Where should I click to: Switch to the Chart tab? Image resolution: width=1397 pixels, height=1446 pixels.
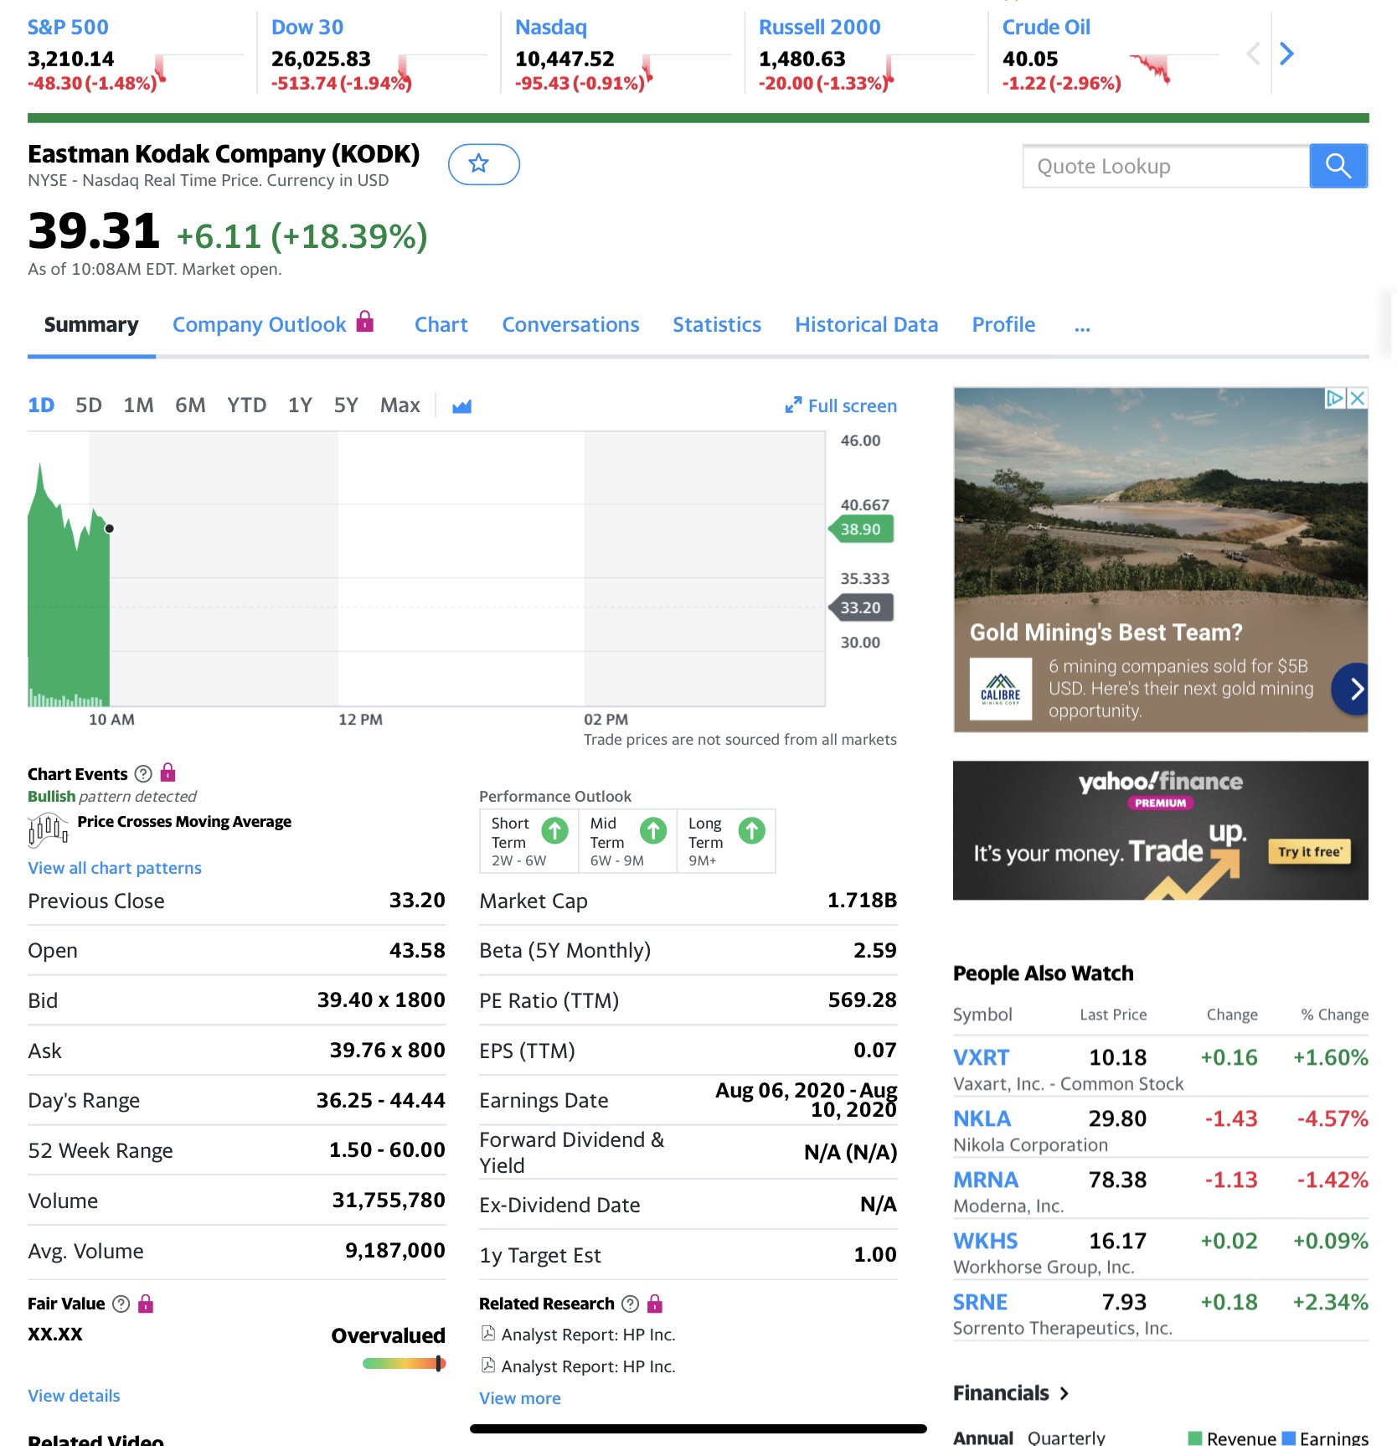point(441,325)
